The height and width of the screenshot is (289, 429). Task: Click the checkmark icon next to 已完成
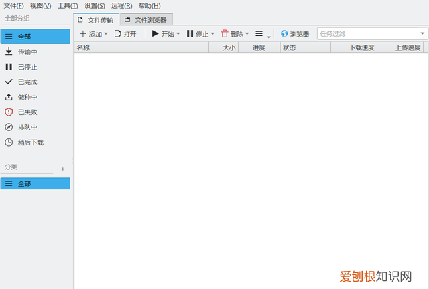[x=9, y=82]
